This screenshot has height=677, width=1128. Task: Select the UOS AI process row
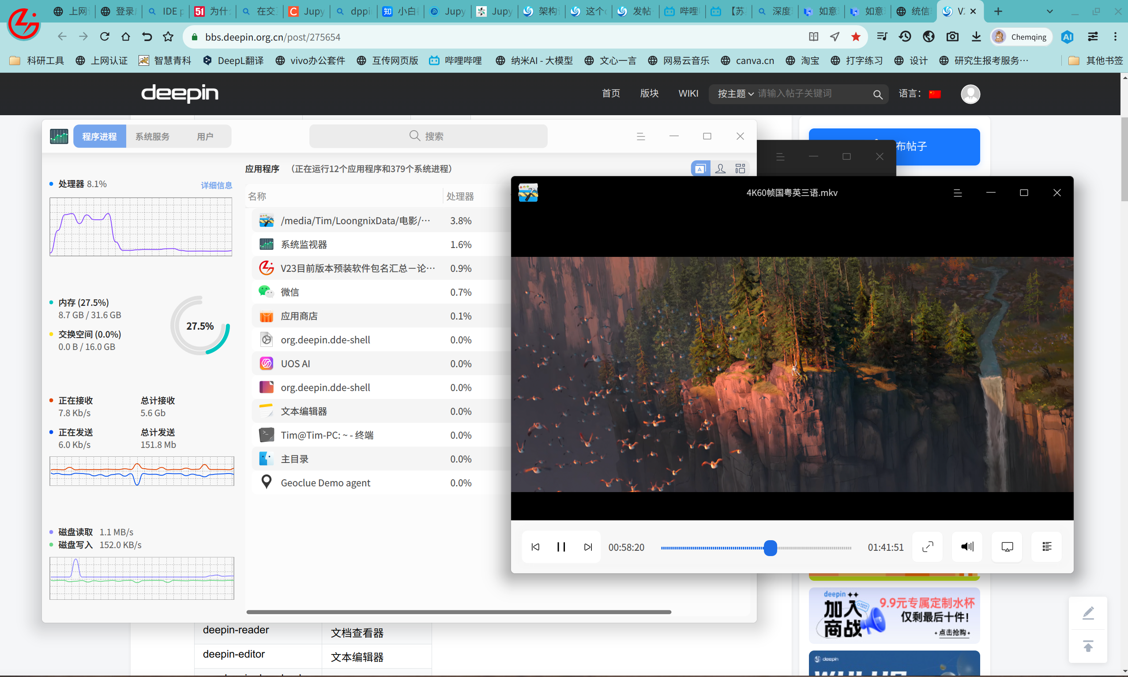[x=381, y=364]
